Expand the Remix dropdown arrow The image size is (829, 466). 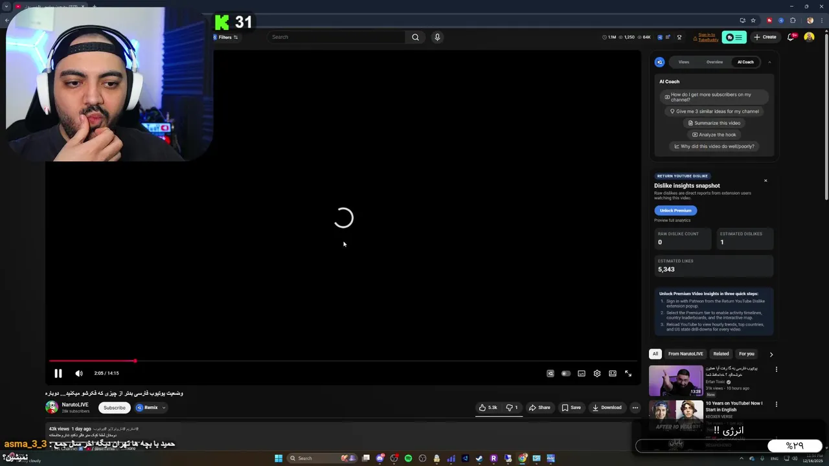(x=164, y=408)
